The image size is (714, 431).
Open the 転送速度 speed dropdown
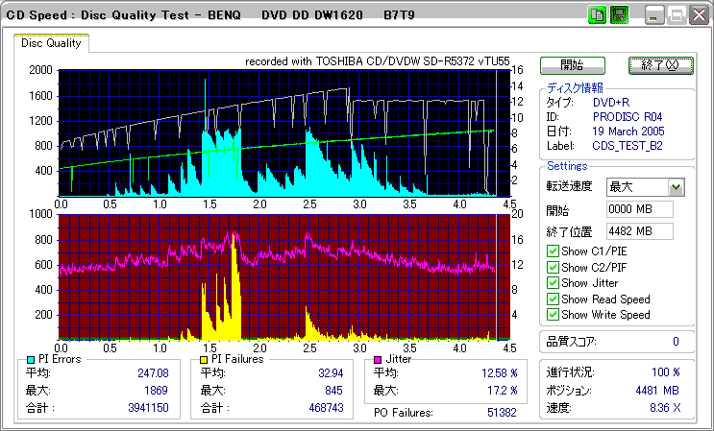(x=676, y=187)
